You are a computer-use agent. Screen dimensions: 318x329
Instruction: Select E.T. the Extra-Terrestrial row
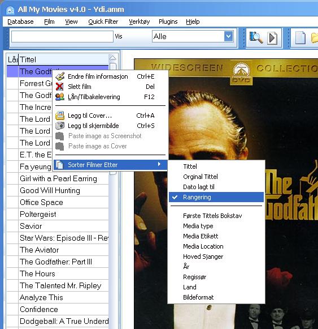(x=29, y=155)
